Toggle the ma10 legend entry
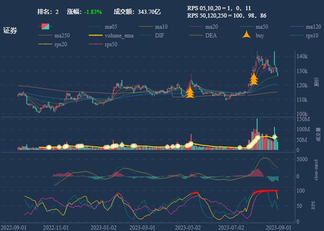This screenshot has width=324, height=231. point(146,27)
